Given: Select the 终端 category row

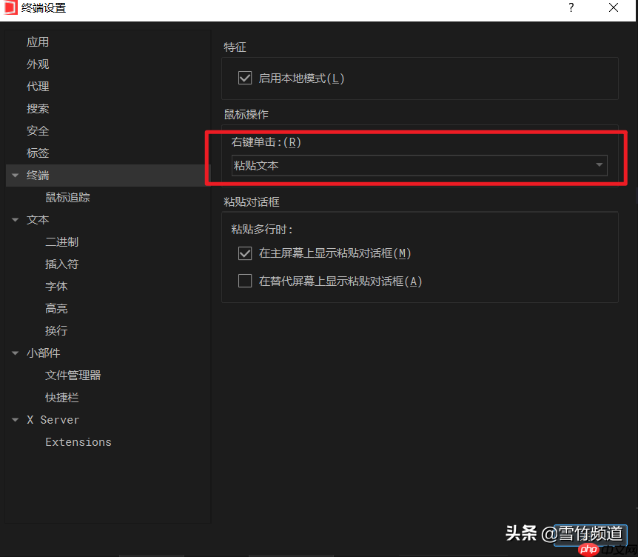Looking at the screenshot, I should point(108,176).
